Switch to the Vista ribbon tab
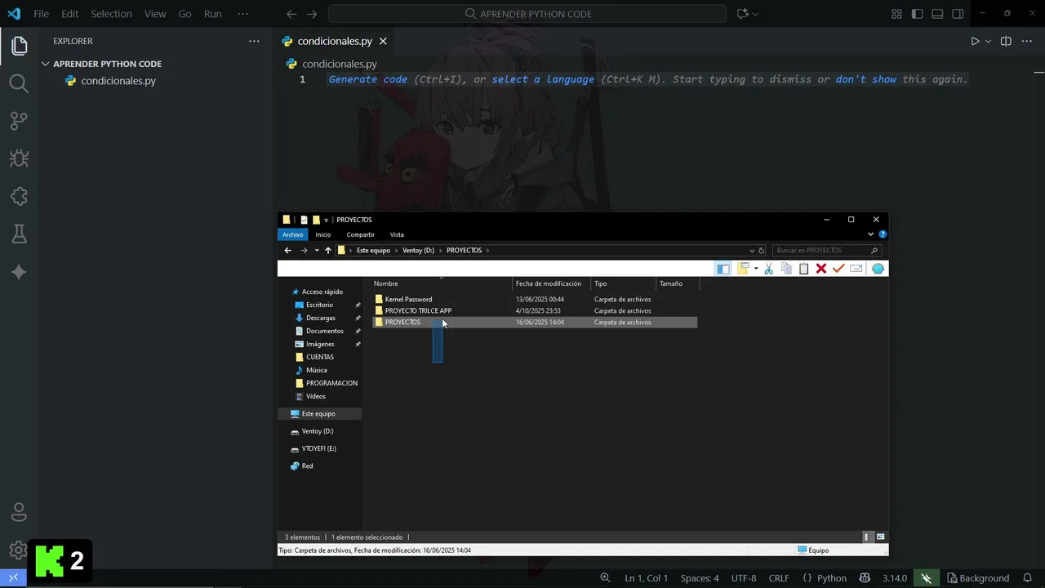The height and width of the screenshot is (588, 1045). pos(397,234)
